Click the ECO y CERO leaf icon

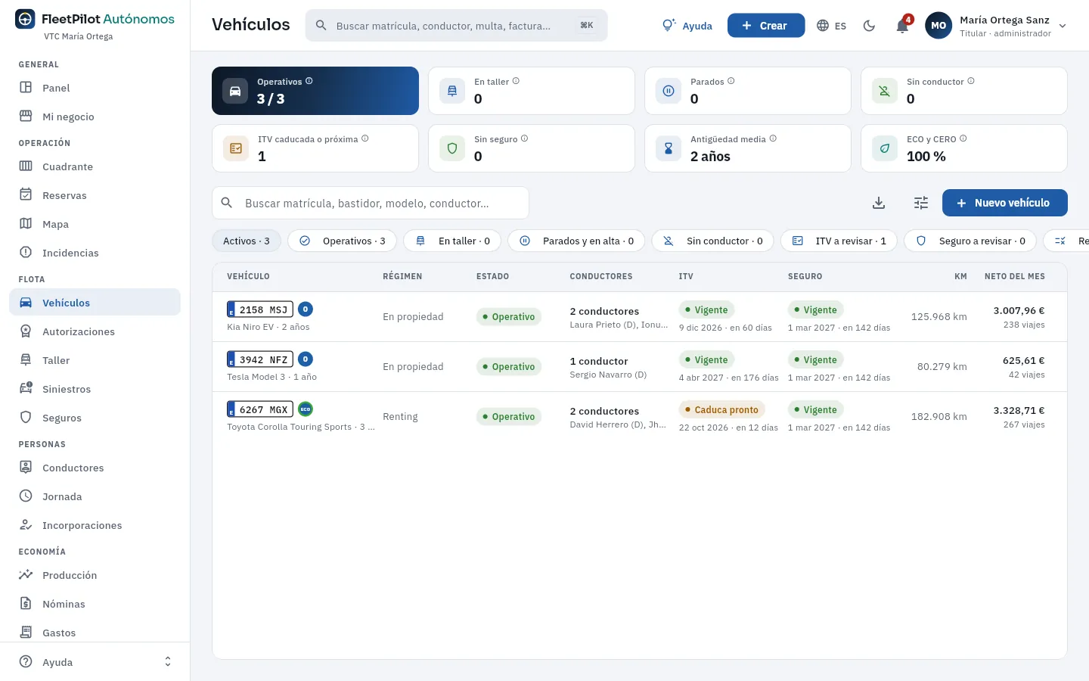click(x=885, y=148)
